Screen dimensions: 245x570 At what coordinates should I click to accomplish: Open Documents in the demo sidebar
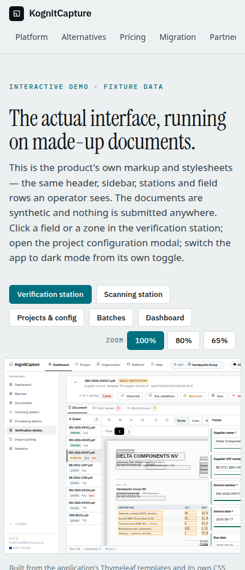coord(31,403)
